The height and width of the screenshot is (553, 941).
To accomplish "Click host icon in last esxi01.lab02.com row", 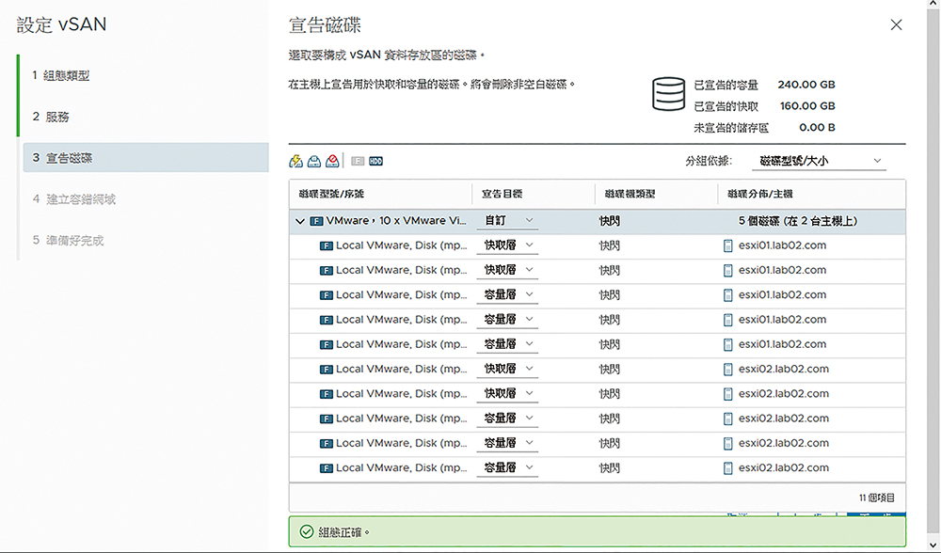I will [x=728, y=345].
